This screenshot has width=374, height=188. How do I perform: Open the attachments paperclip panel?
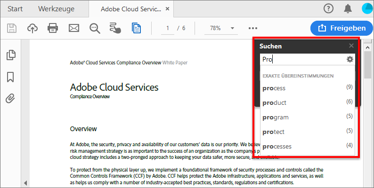point(10,98)
